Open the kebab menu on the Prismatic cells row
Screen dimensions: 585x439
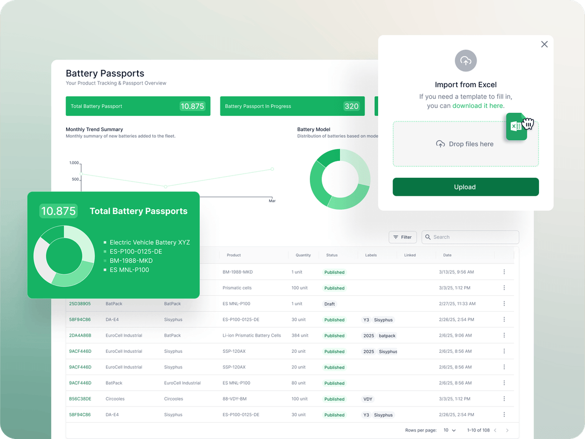point(504,288)
